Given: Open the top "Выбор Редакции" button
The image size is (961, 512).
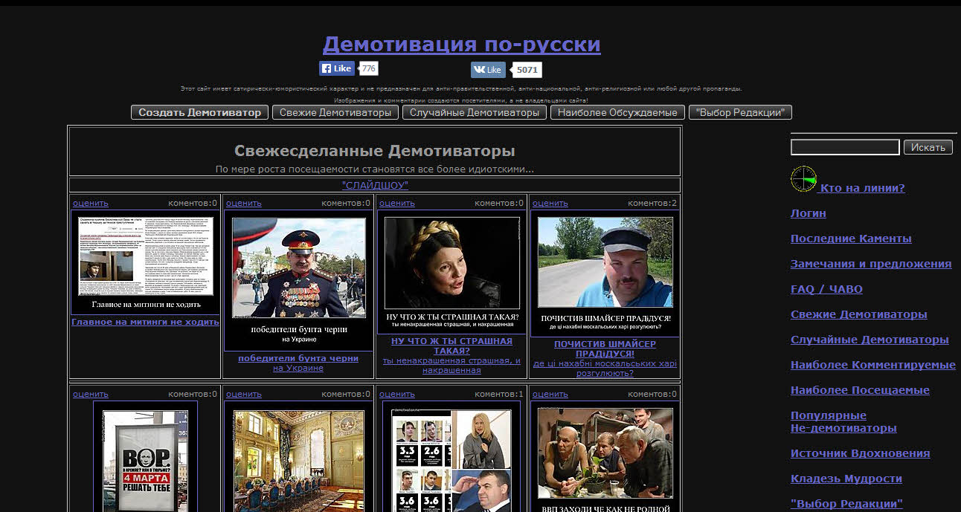Looking at the screenshot, I should [x=740, y=112].
